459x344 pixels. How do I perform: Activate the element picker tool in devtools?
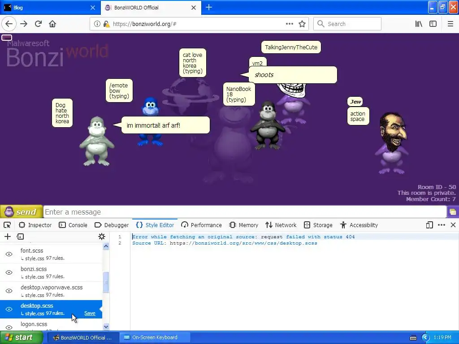(x=7, y=225)
